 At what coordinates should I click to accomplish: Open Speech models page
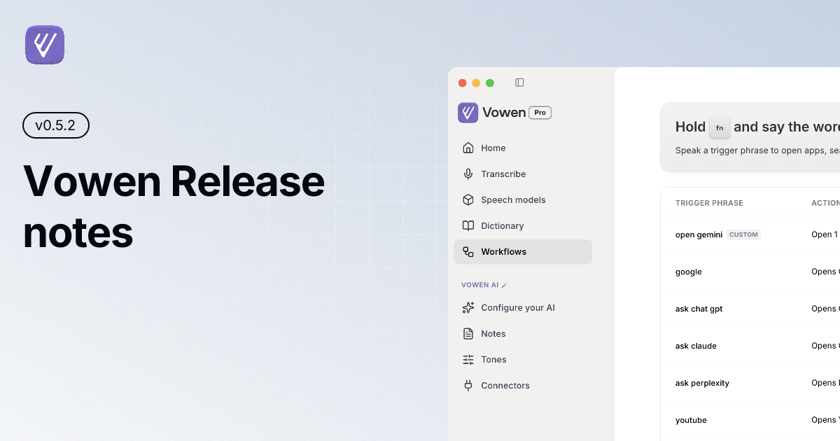point(523,200)
